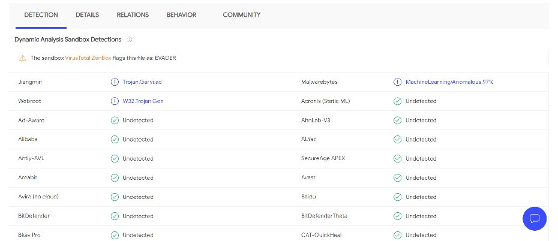Click Undetected text in Avast row

pyautogui.click(x=421, y=177)
